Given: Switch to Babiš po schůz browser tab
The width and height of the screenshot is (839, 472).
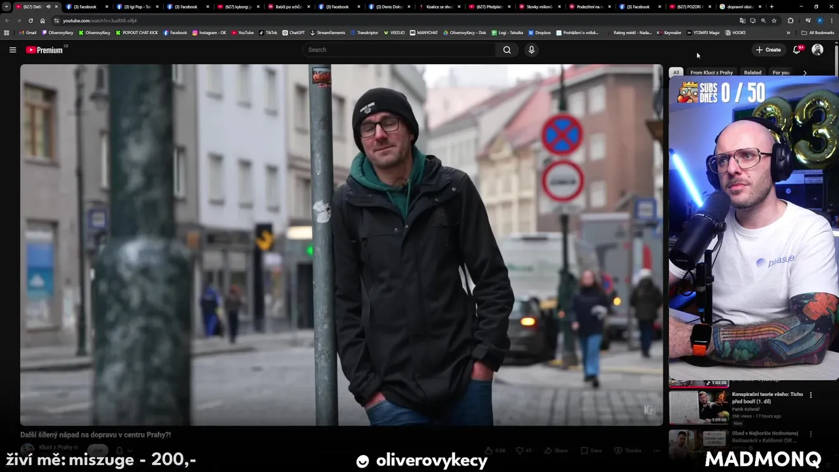Looking at the screenshot, I should (289, 7).
